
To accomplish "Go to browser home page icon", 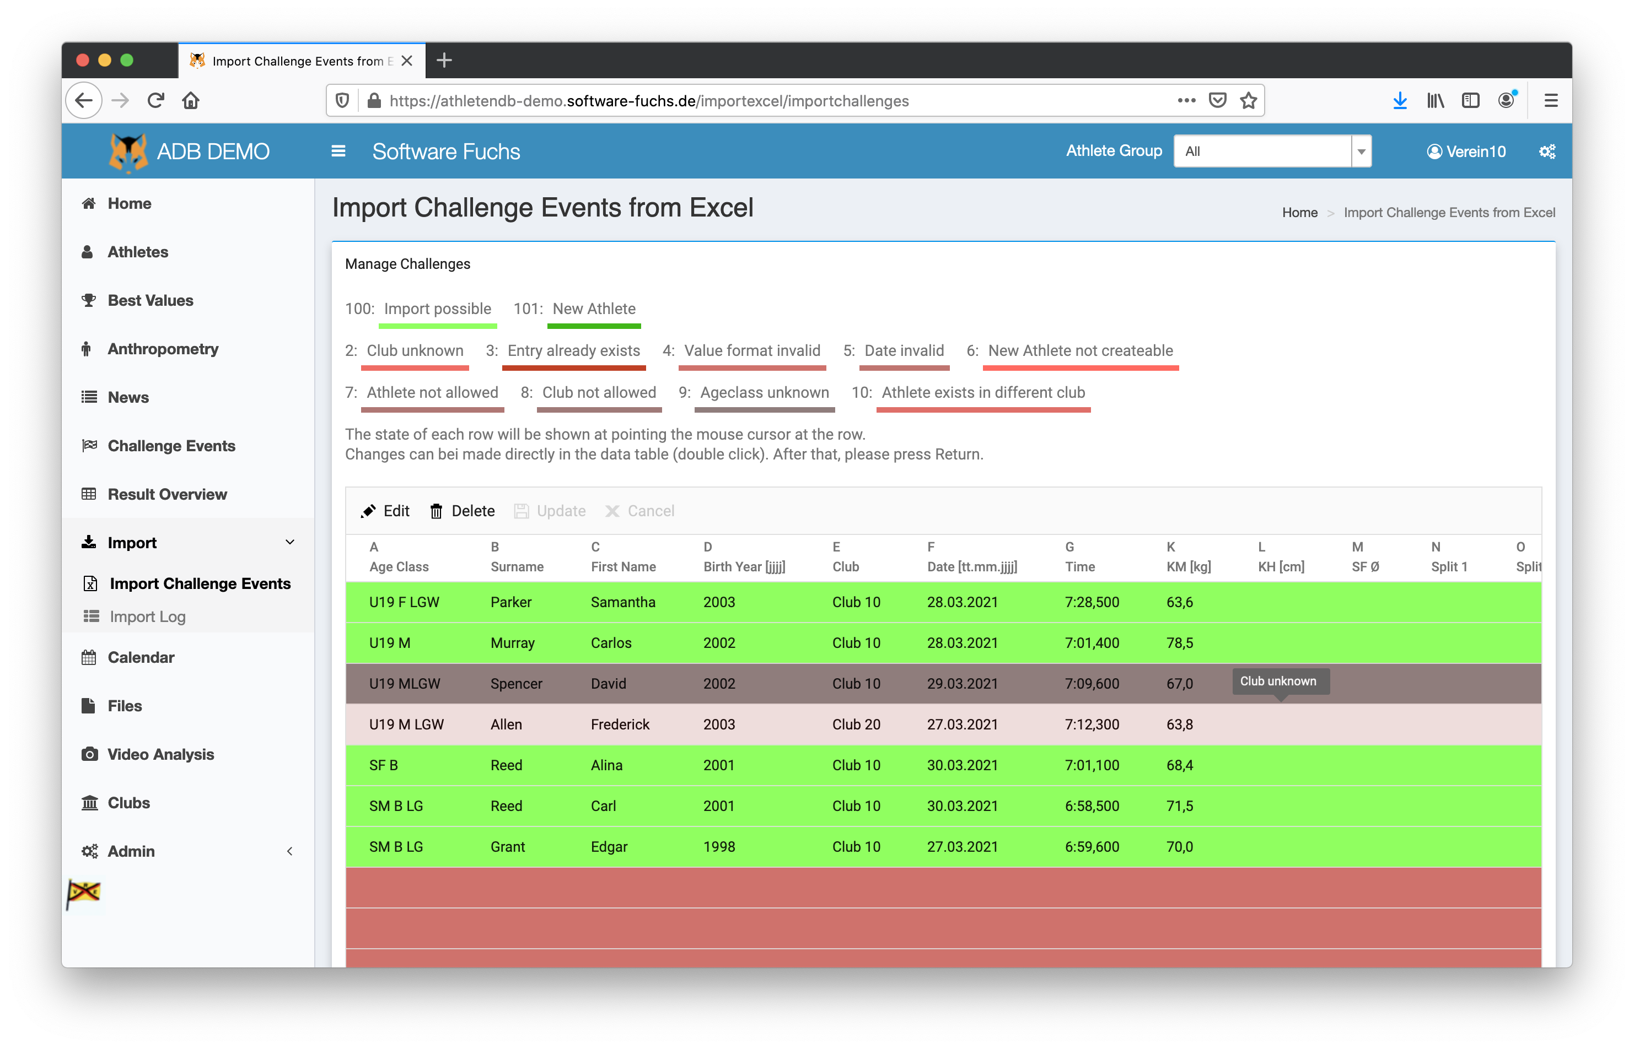I will pos(191,101).
